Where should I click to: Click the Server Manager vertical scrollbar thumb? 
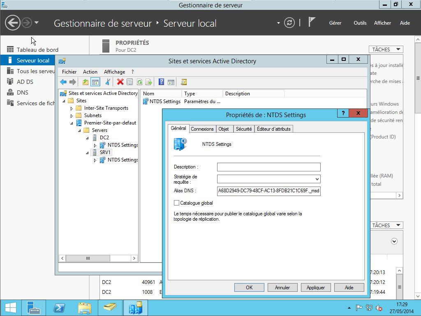(418, 78)
